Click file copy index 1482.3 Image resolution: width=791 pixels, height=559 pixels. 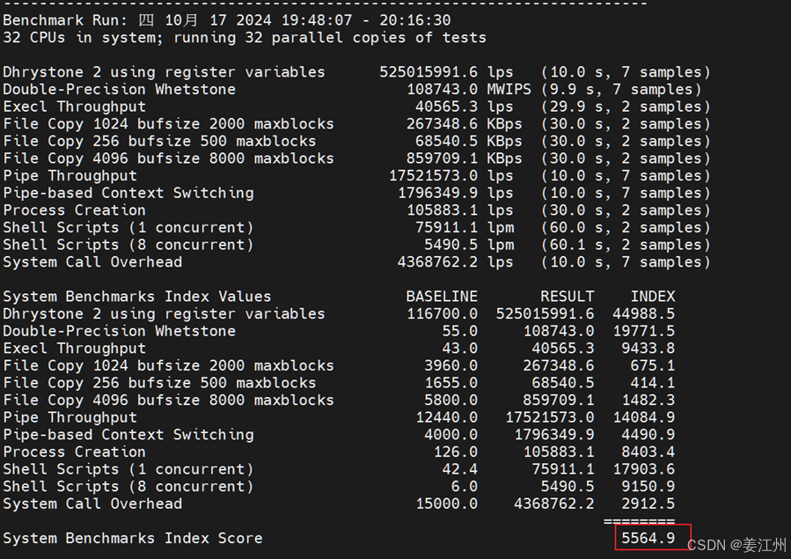click(x=648, y=400)
